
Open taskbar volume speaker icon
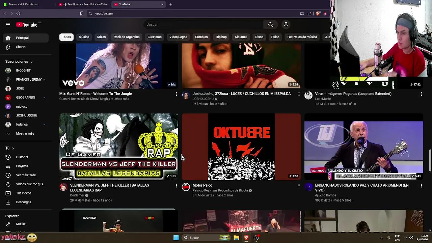[x=411, y=238]
